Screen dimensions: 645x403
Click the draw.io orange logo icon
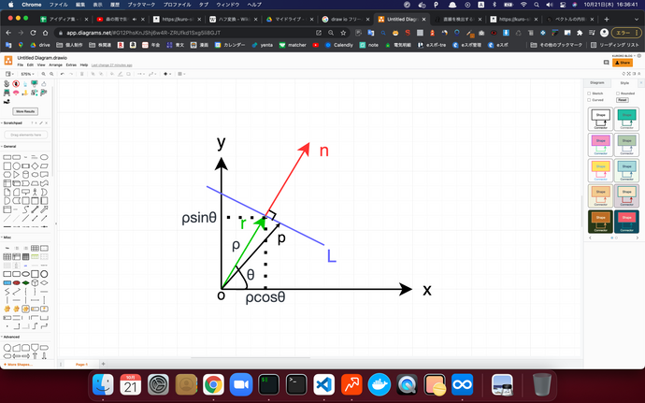pyautogui.click(x=8, y=61)
